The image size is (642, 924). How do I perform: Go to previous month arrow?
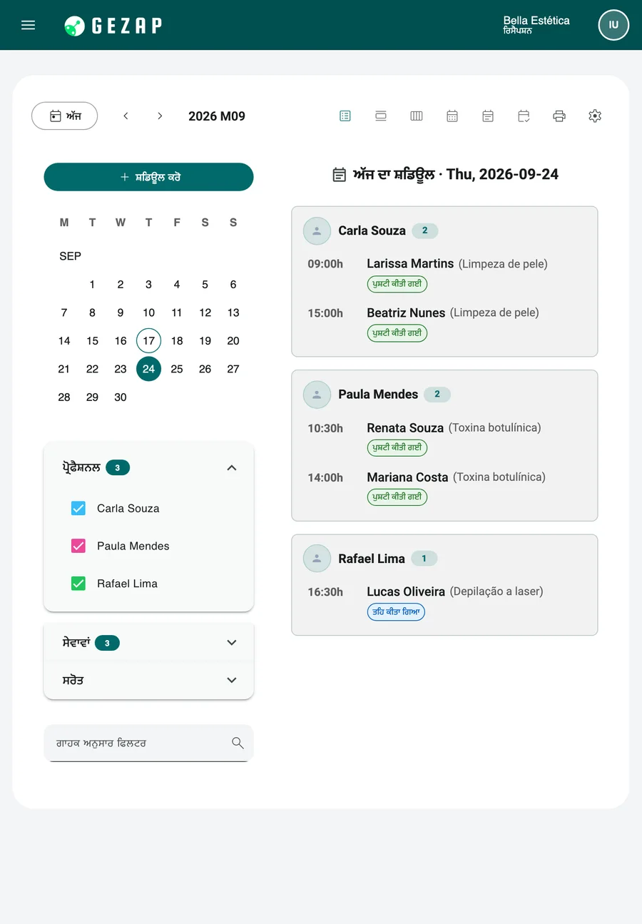pos(126,116)
